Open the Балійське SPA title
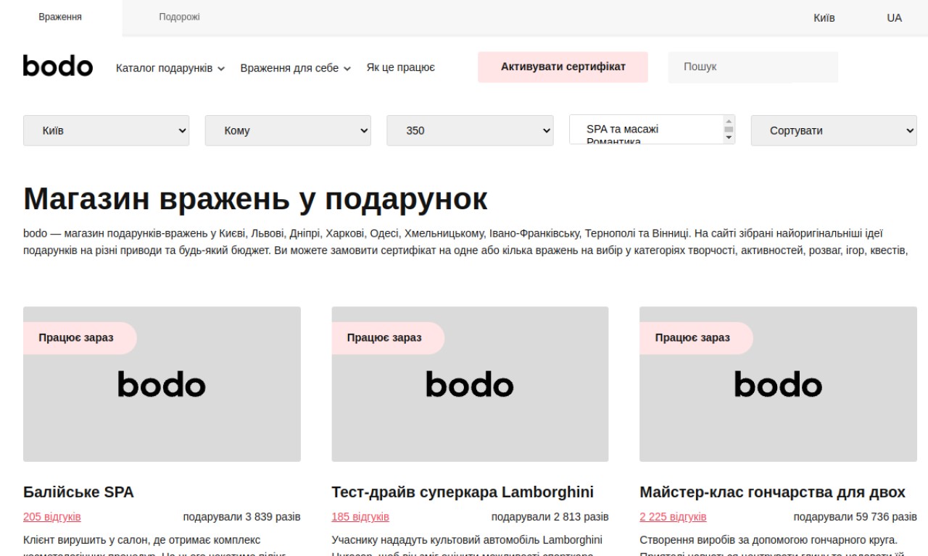The width and height of the screenshot is (928, 556). (x=78, y=492)
